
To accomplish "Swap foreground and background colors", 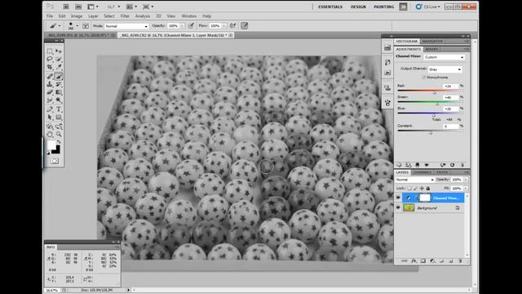I will coord(59,141).
